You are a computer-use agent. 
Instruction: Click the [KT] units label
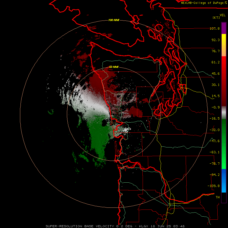[216, 17]
